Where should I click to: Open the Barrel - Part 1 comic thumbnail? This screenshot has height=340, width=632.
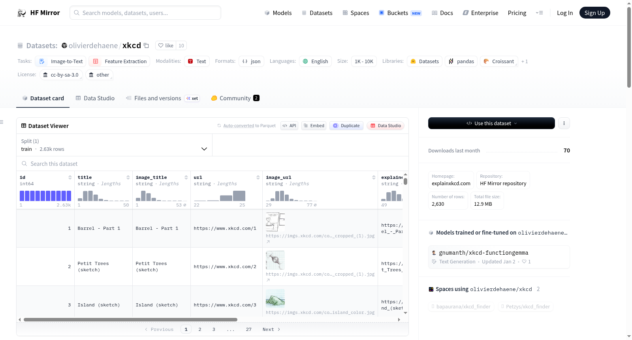pos(275,222)
